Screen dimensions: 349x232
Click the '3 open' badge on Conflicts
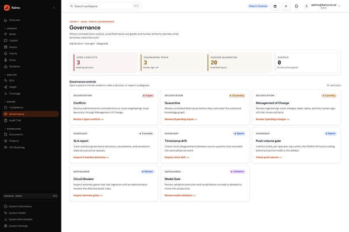(x=148, y=95)
